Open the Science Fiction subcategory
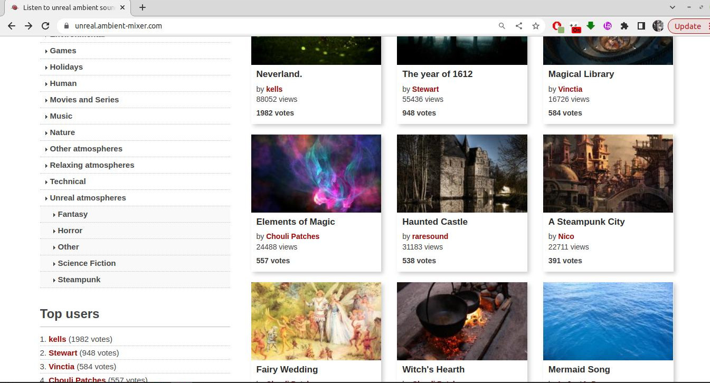710x383 pixels. [x=87, y=263]
